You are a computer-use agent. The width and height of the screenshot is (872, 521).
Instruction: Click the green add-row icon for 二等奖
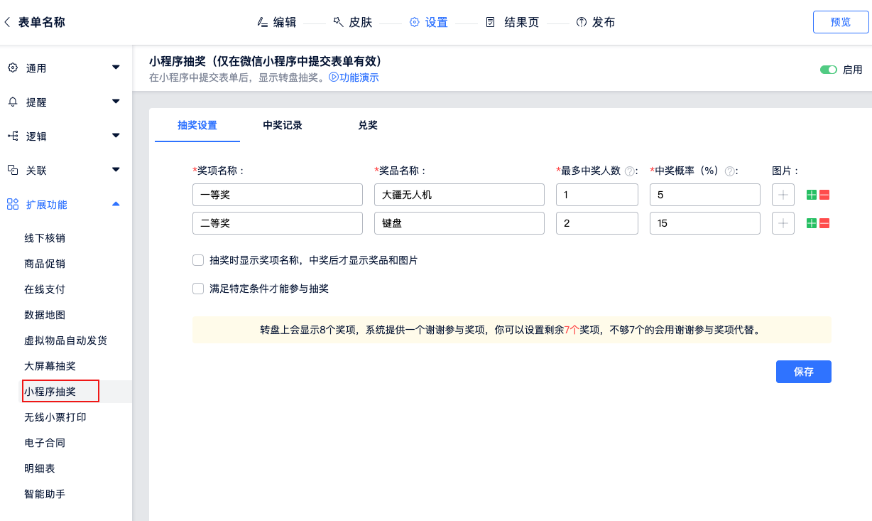coord(812,223)
